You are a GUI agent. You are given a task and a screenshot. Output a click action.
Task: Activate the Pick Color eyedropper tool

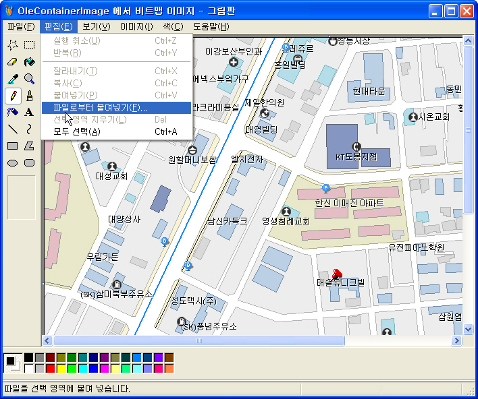coord(13,79)
